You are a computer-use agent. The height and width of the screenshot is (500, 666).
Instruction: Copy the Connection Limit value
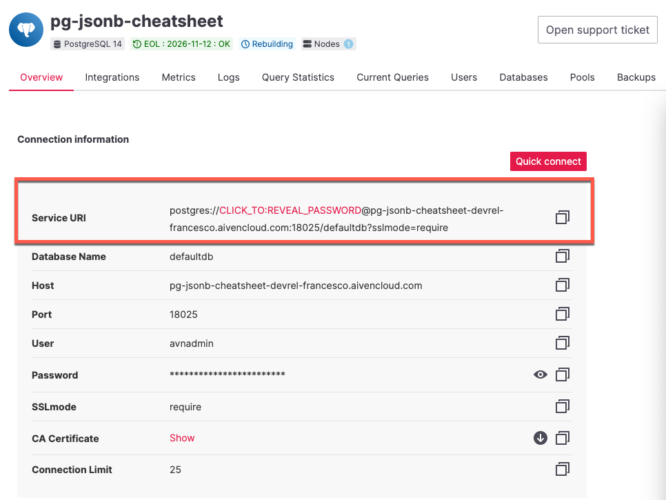pos(563,469)
